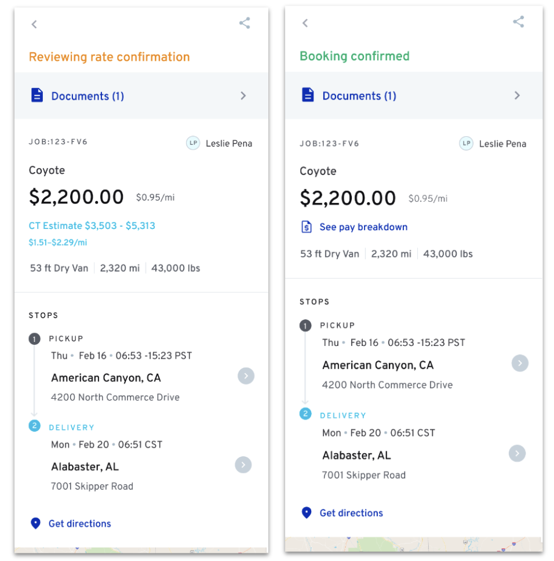Click location pin icon in right panel
Viewport: 554px width, 561px height.
pyautogui.click(x=307, y=513)
